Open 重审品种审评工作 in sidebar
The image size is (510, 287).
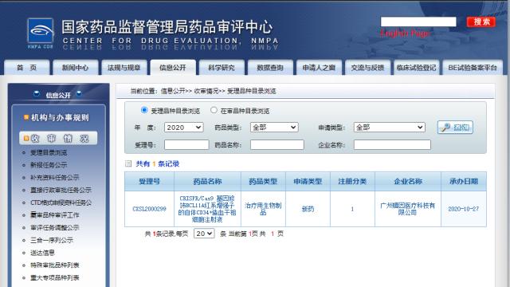coord(55,214)
